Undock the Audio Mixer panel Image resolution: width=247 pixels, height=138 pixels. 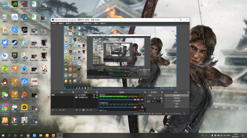(145, 92)
